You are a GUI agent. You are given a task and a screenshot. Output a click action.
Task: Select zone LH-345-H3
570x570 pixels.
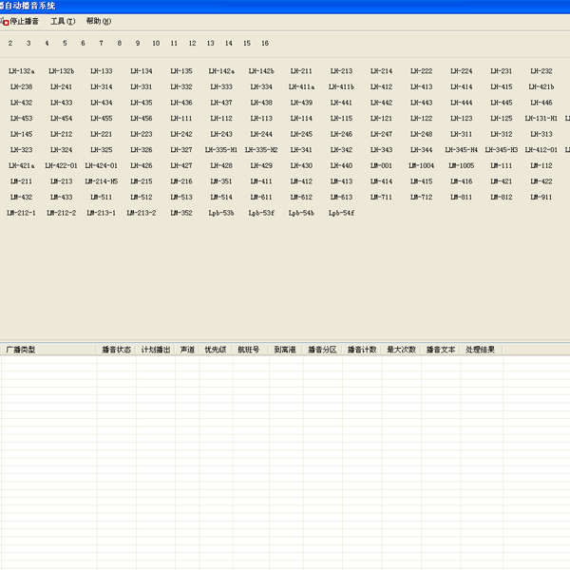502,150
